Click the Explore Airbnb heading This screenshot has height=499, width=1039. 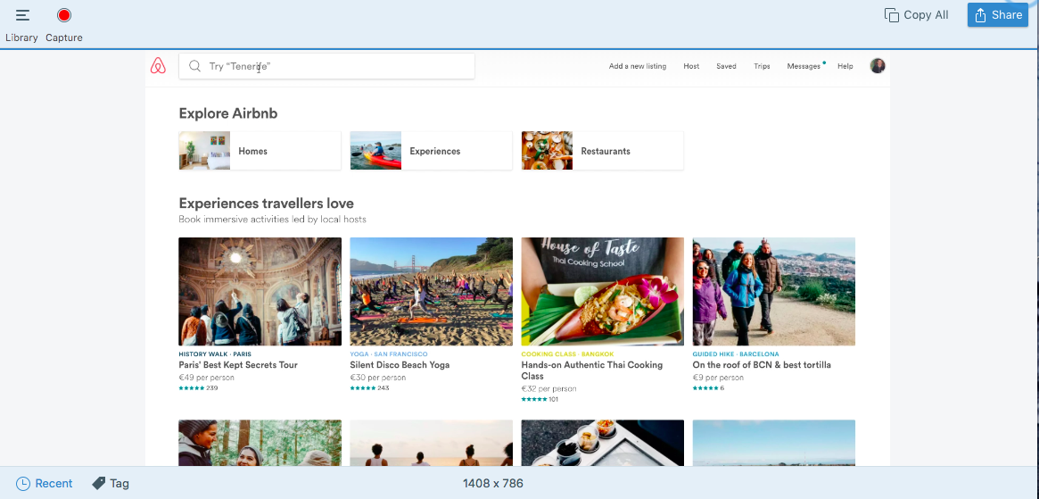[228, 113]
